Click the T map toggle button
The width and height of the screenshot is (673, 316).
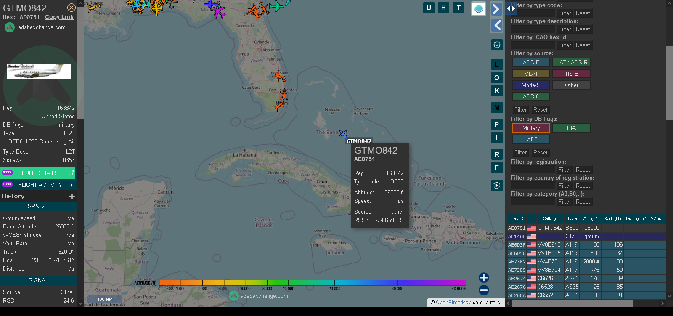(458, 8)
